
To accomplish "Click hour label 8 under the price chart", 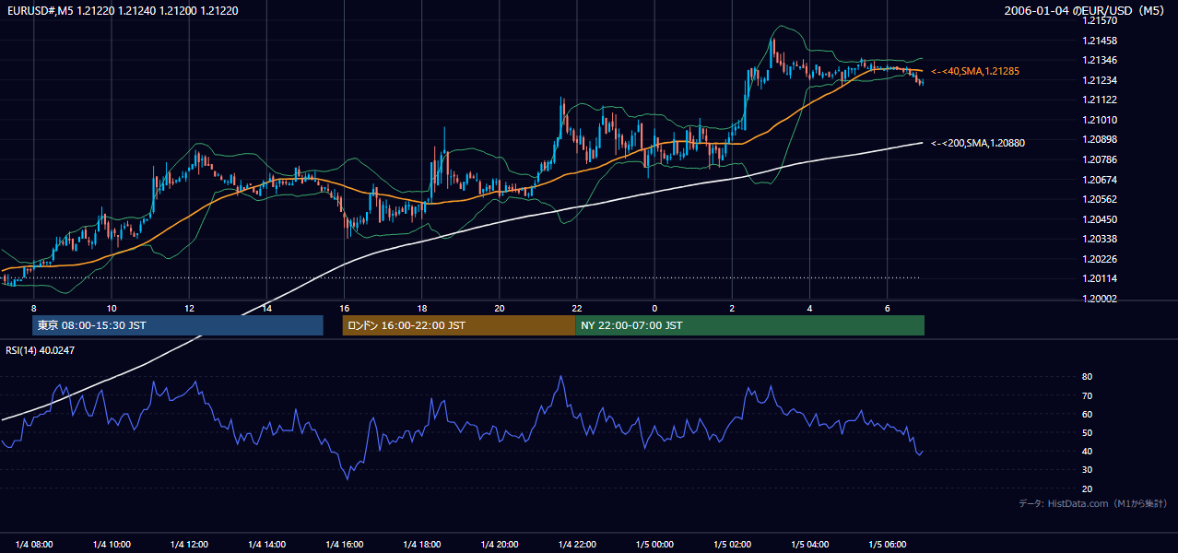I will [34, 307].
